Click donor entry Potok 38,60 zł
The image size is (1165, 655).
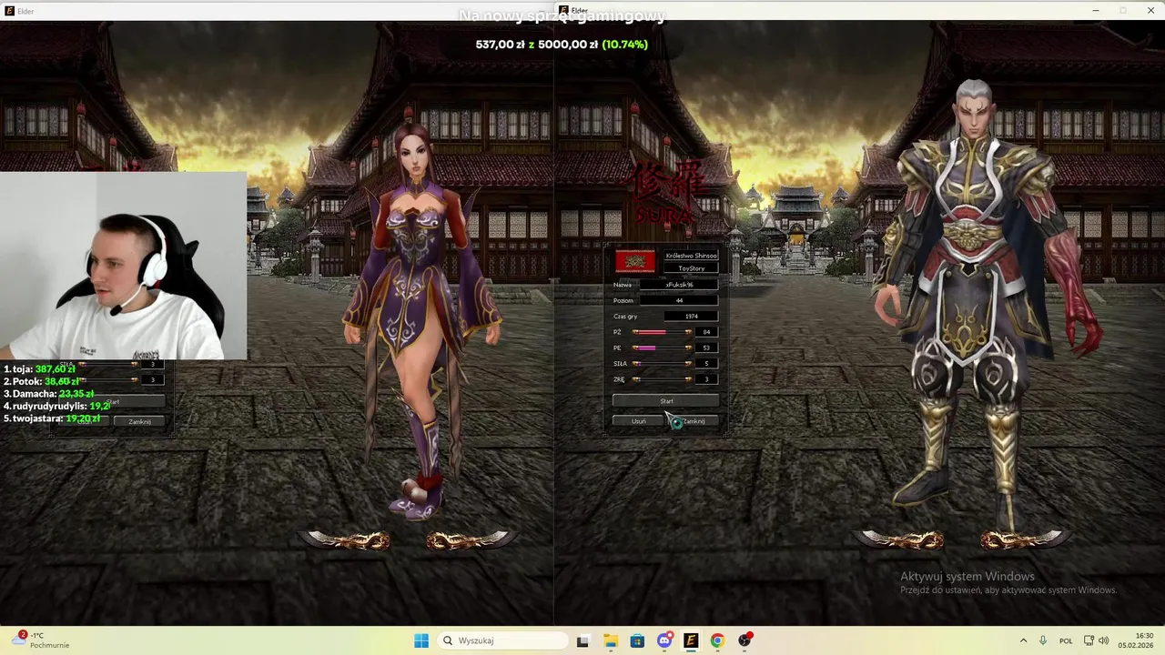[42, 381]
